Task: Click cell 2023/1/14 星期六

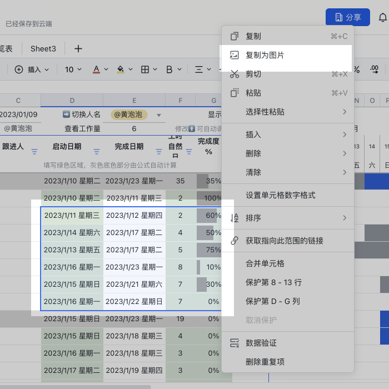Action: pos(72,233)
